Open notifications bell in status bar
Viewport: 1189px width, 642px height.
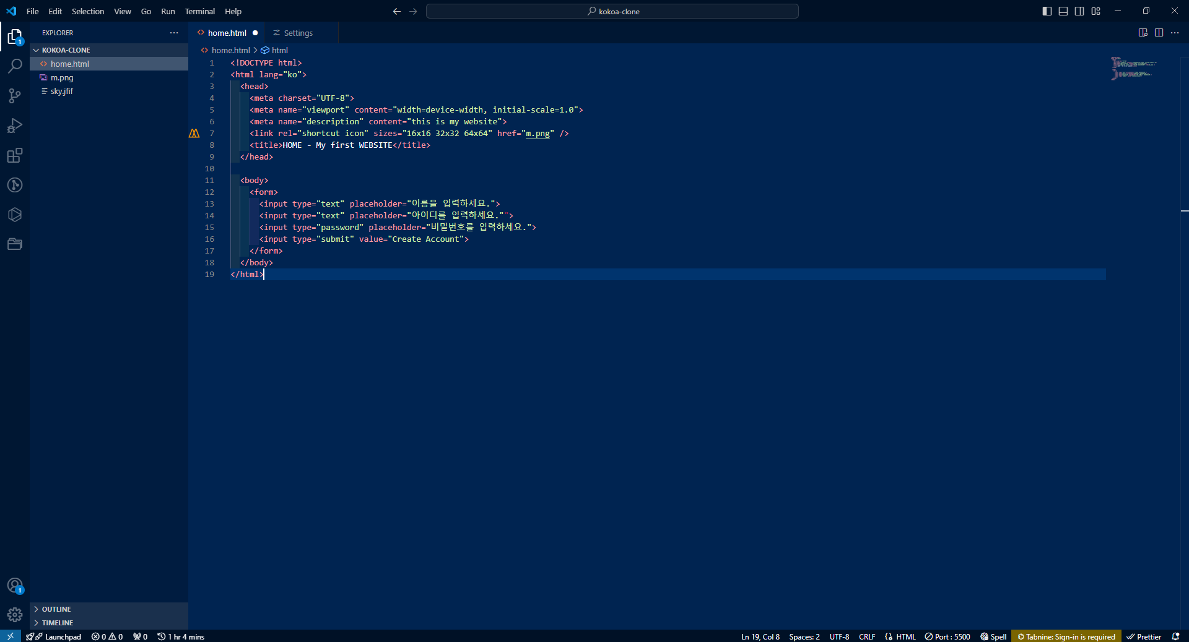[x=1175, y=636]
